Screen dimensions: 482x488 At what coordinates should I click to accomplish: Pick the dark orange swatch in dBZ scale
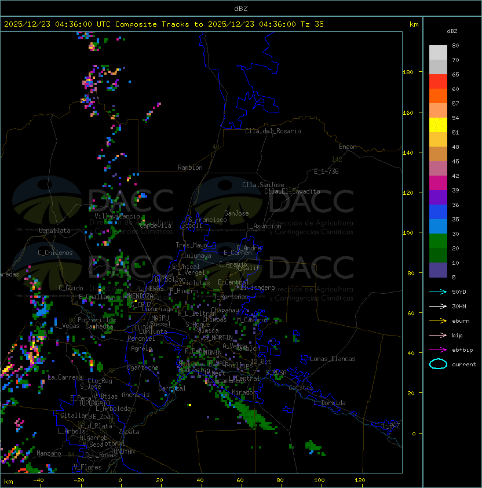(438, 96)
